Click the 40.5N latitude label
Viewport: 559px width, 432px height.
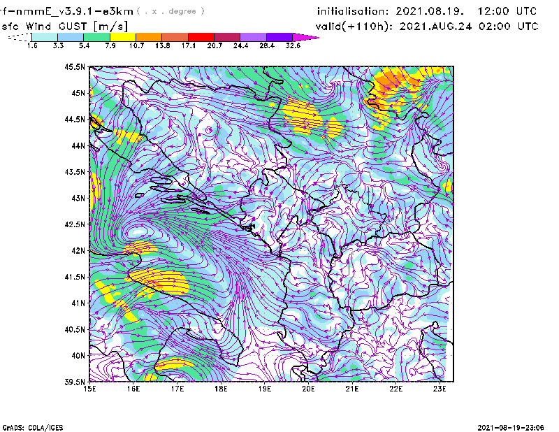coord(75,329)
